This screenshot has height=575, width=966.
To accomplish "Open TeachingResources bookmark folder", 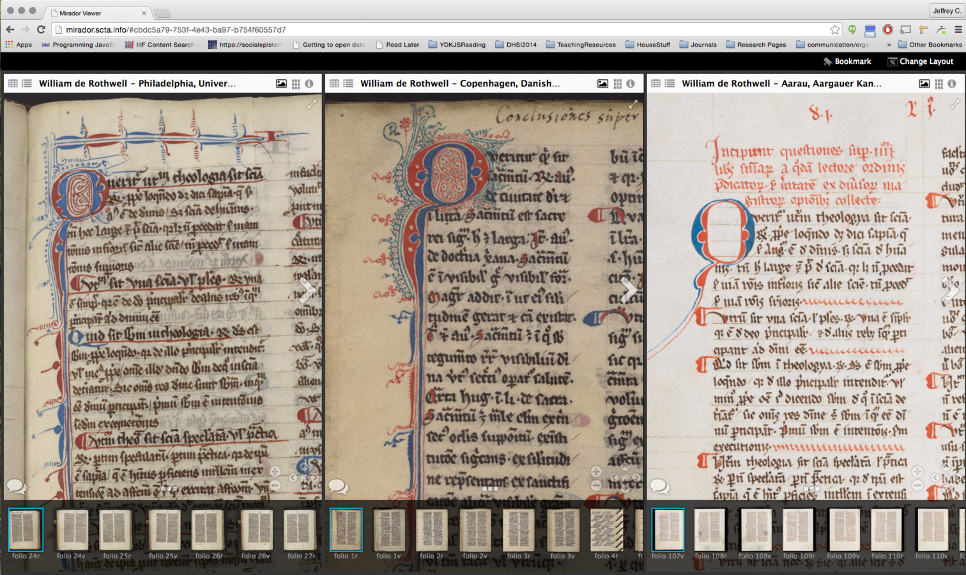I will pos(581,45).
